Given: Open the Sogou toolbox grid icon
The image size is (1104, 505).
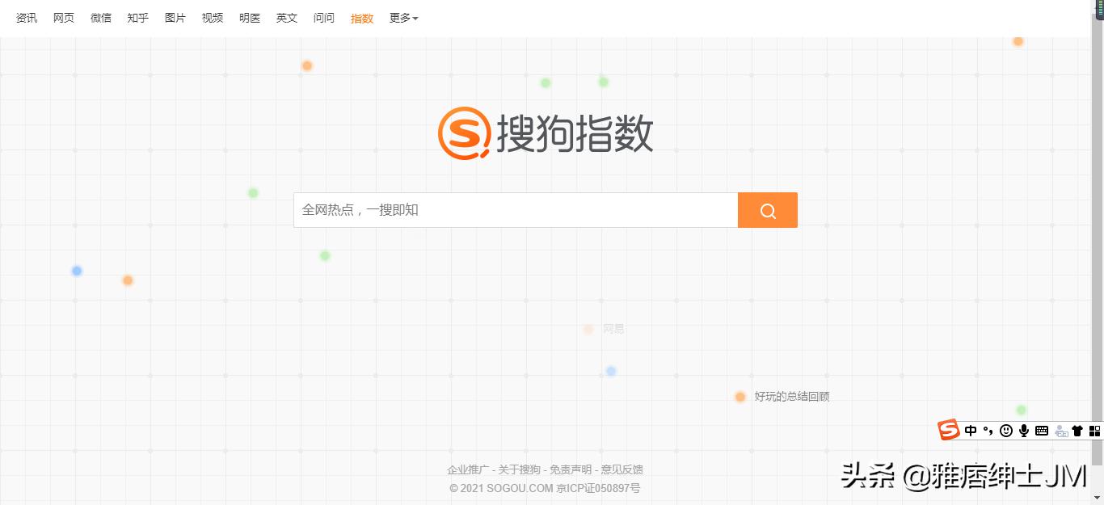Looking at the screenshot, I should [x=1094, y=431].
